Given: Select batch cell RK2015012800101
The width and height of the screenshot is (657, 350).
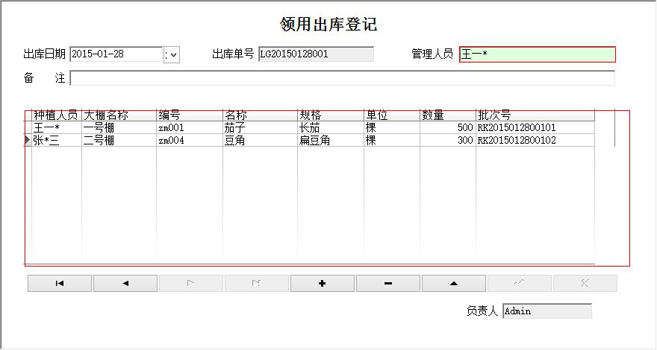Looking at the screenshot, I should pos(535,127).
